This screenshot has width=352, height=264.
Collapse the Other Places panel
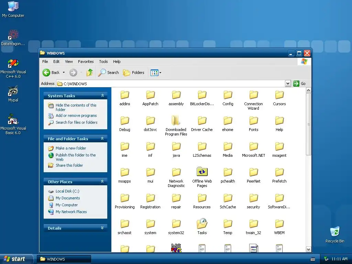tap(102, 181)
